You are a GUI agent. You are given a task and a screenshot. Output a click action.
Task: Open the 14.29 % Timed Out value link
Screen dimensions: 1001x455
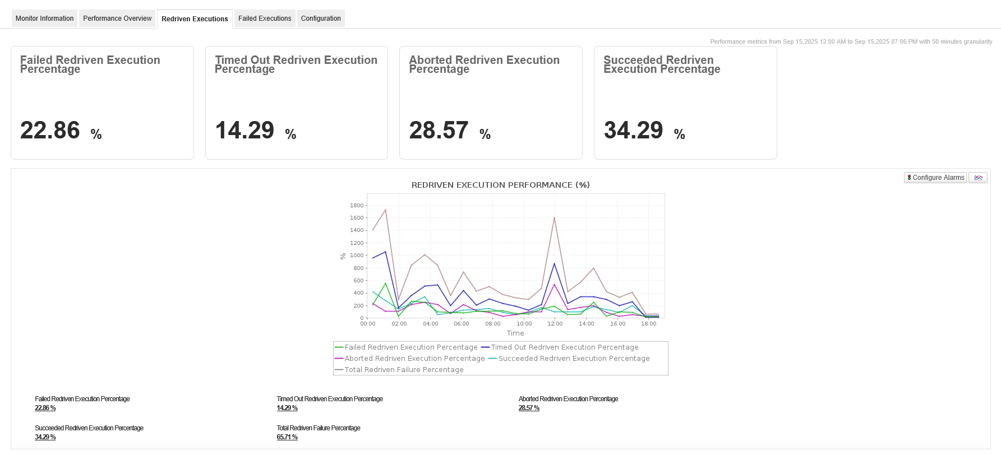(287, 408)
